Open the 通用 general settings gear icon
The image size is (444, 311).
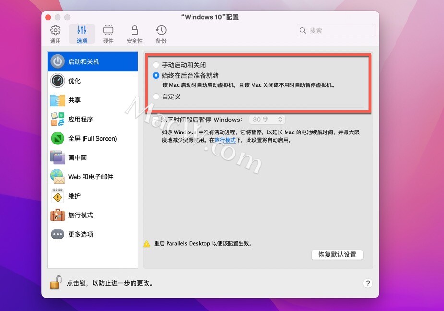(56, 30)
